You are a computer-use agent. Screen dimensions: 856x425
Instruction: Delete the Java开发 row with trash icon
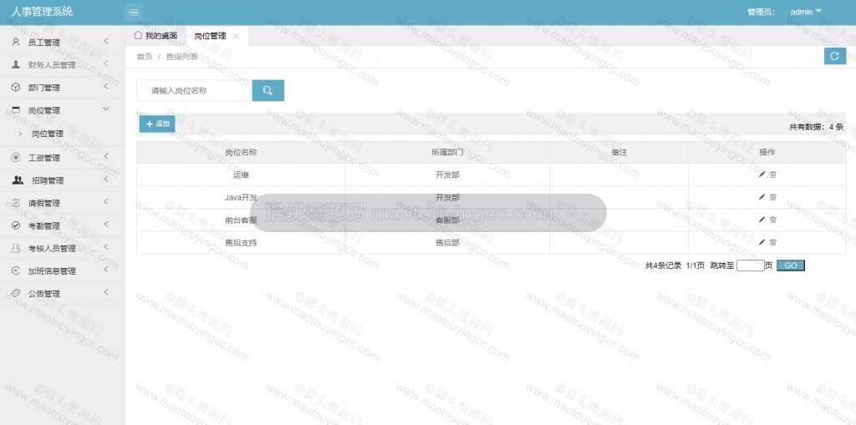pos(773,197)
